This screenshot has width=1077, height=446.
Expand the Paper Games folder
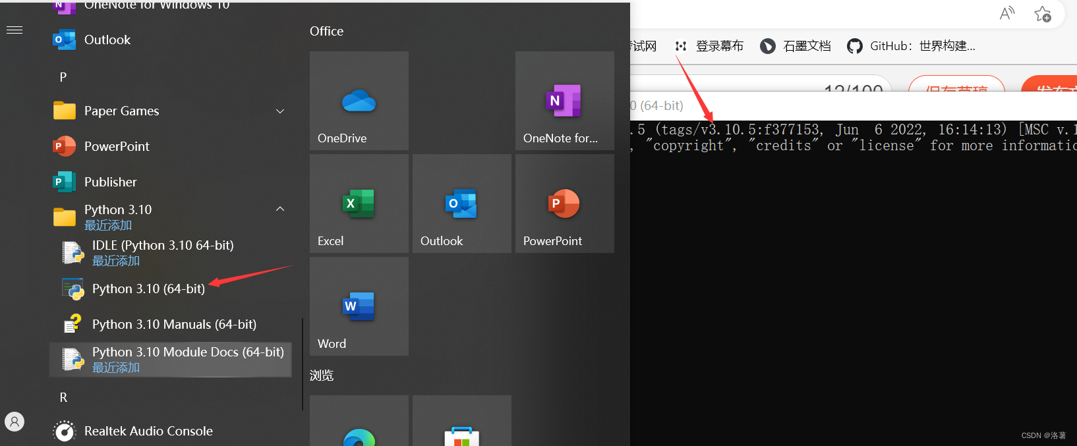[x=170, y=111]
